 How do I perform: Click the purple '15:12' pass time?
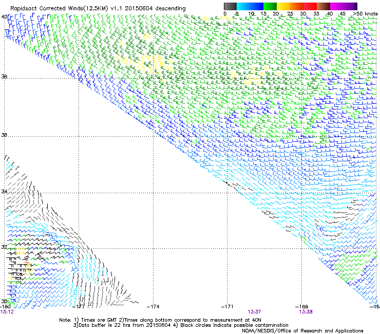[x=7, y=312]
